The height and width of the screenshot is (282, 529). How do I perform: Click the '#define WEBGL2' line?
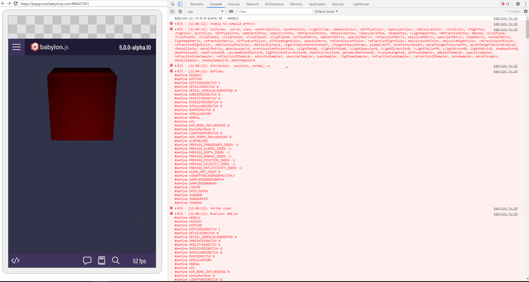(187, 218)
